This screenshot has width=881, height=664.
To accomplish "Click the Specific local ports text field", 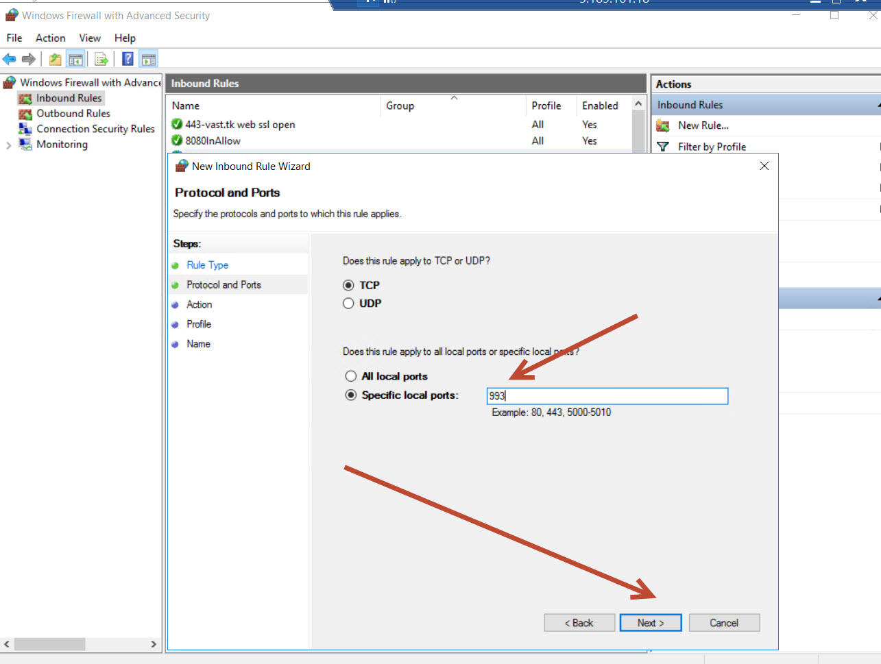I will [x=607, y=396].
